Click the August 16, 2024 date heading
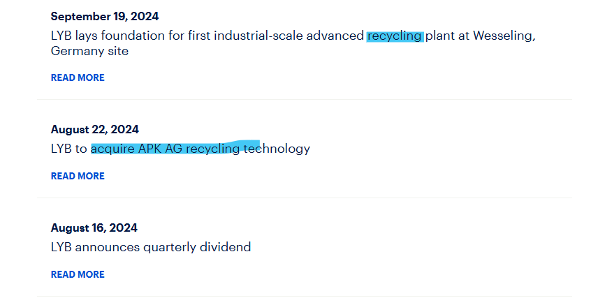598x305 pixels. click(x=94, y=228)
